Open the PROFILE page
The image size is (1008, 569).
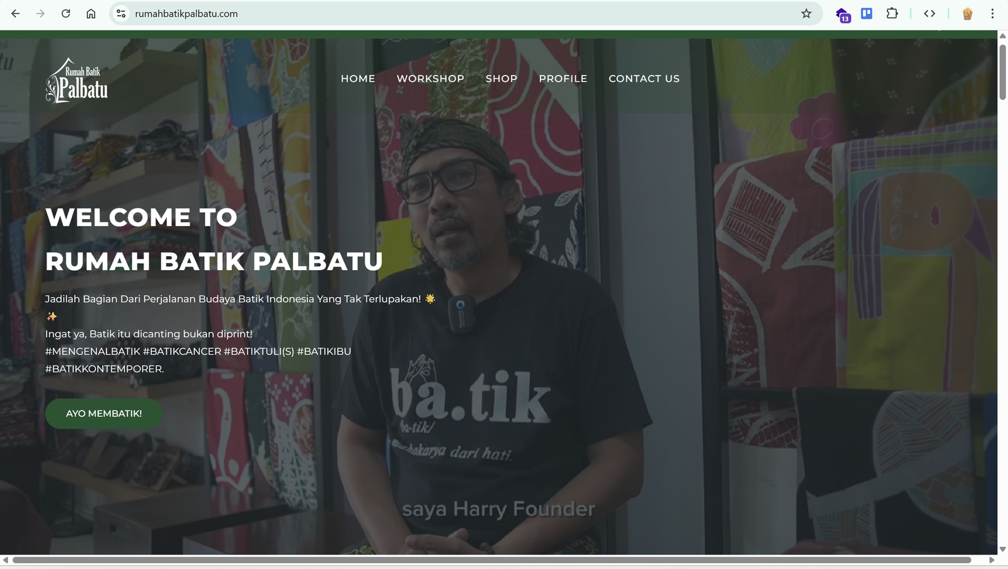563,78
